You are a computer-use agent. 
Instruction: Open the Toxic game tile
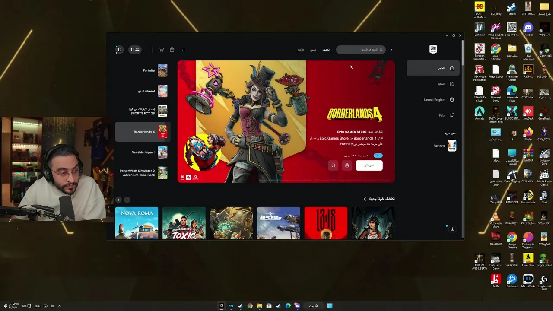click(184, 223)
